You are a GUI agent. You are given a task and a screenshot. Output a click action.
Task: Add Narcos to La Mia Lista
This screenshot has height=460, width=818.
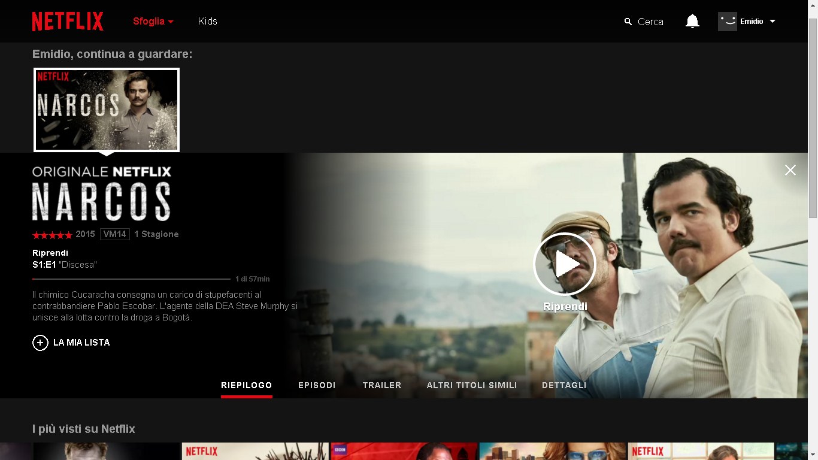coord(40,343)
